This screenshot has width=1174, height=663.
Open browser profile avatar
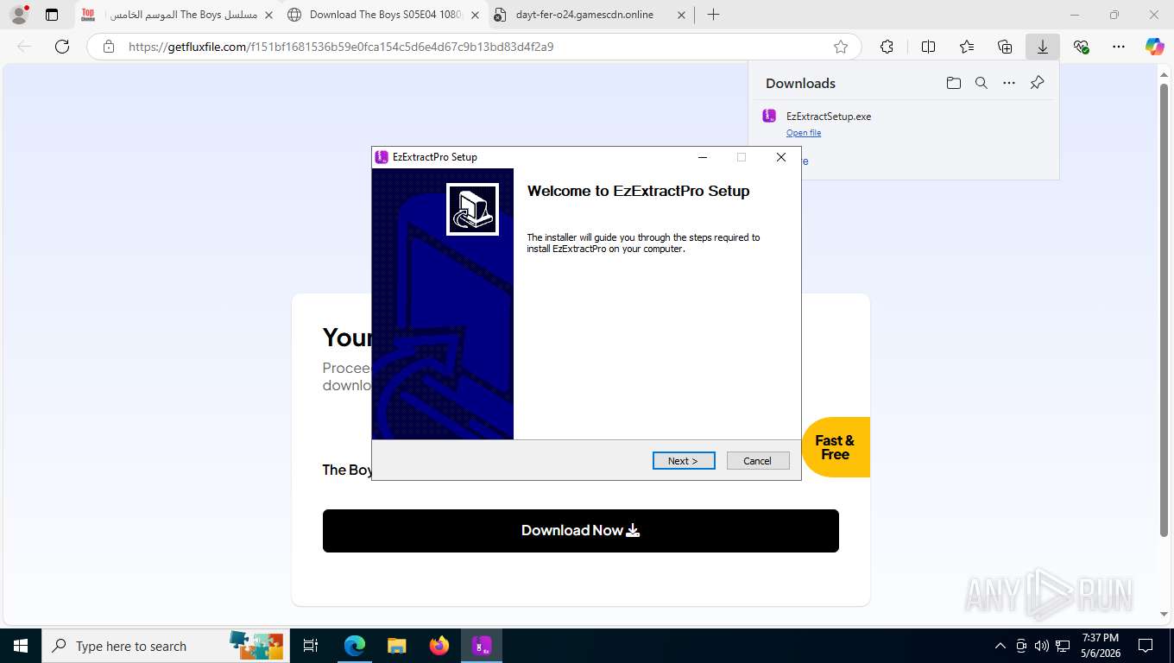19,15
